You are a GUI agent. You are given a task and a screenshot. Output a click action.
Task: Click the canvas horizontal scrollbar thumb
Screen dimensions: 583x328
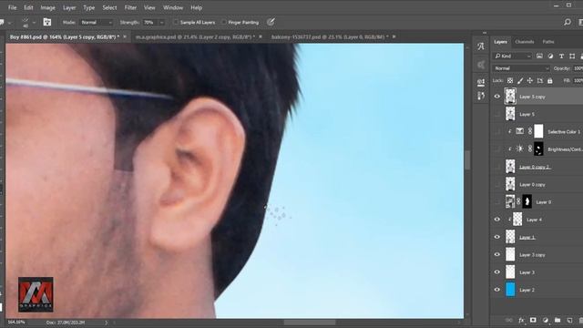click(310, 323)
